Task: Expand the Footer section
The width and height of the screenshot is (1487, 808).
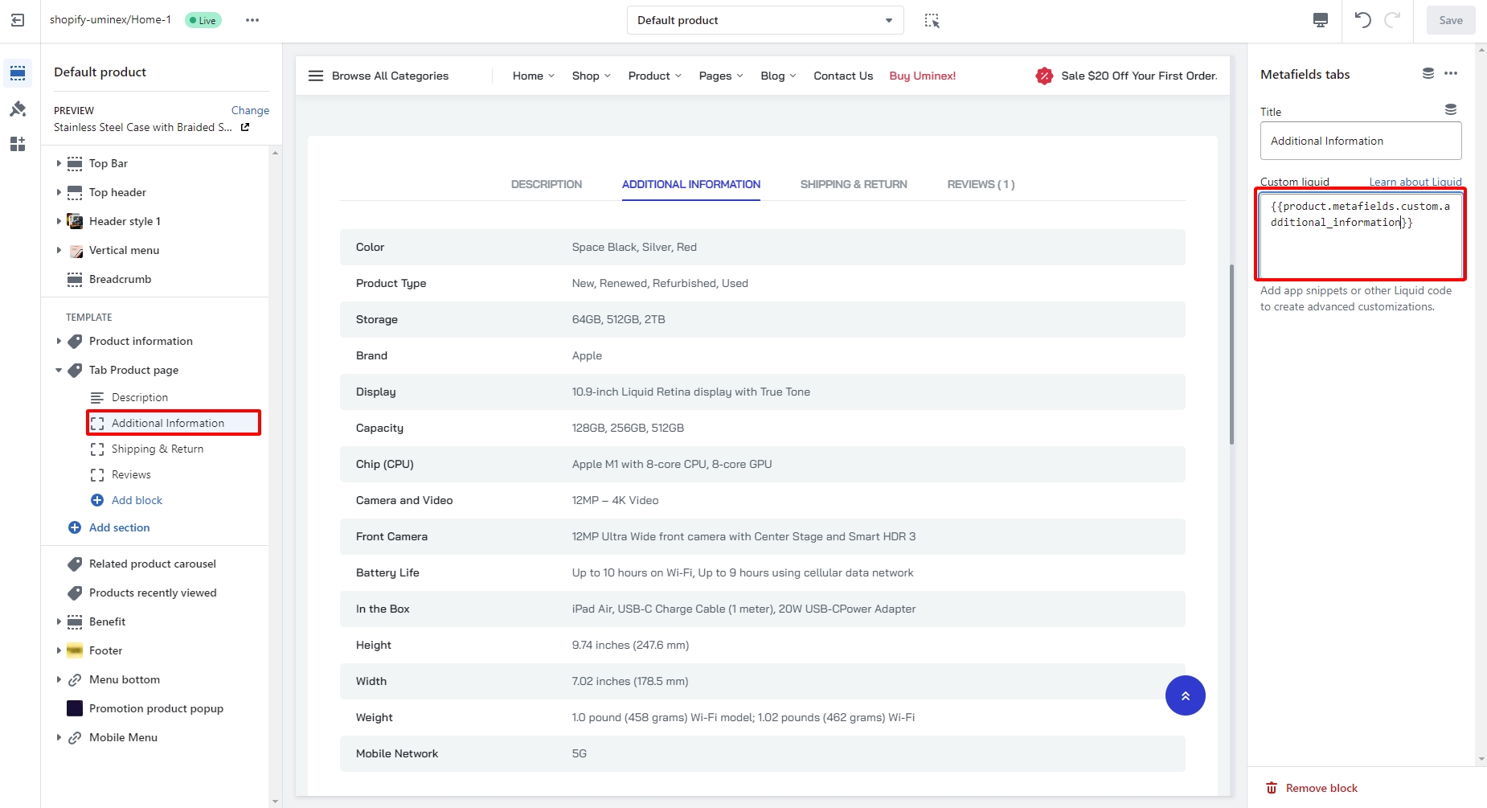Action: click(59, 650)
